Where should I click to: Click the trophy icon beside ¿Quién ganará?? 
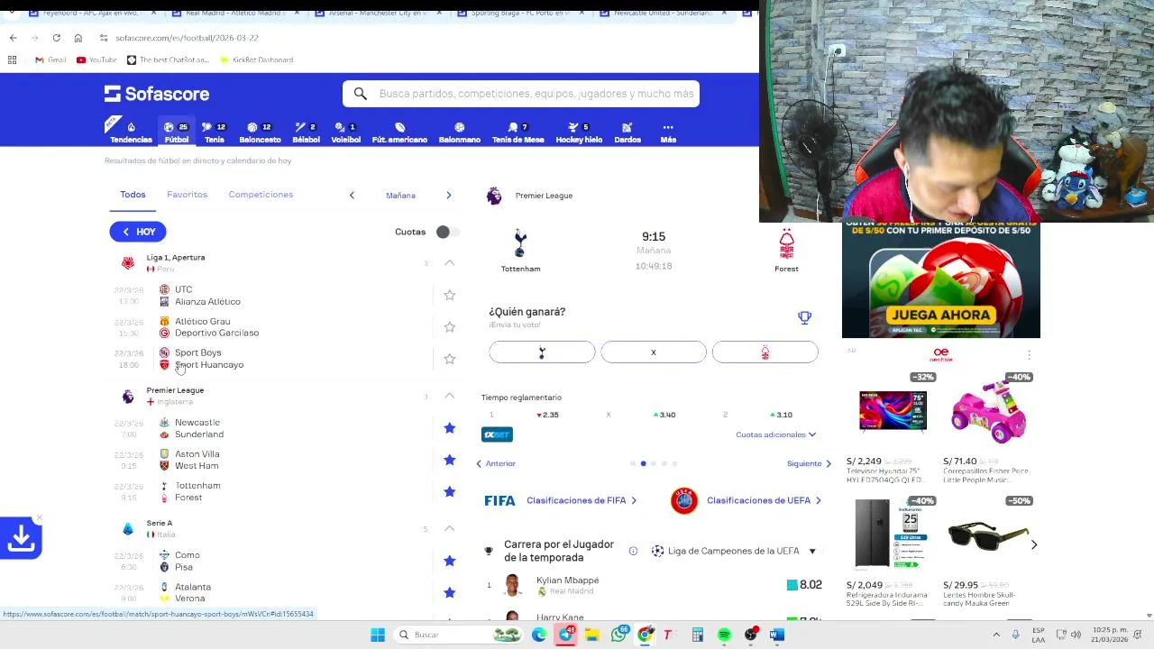(804, 317)
